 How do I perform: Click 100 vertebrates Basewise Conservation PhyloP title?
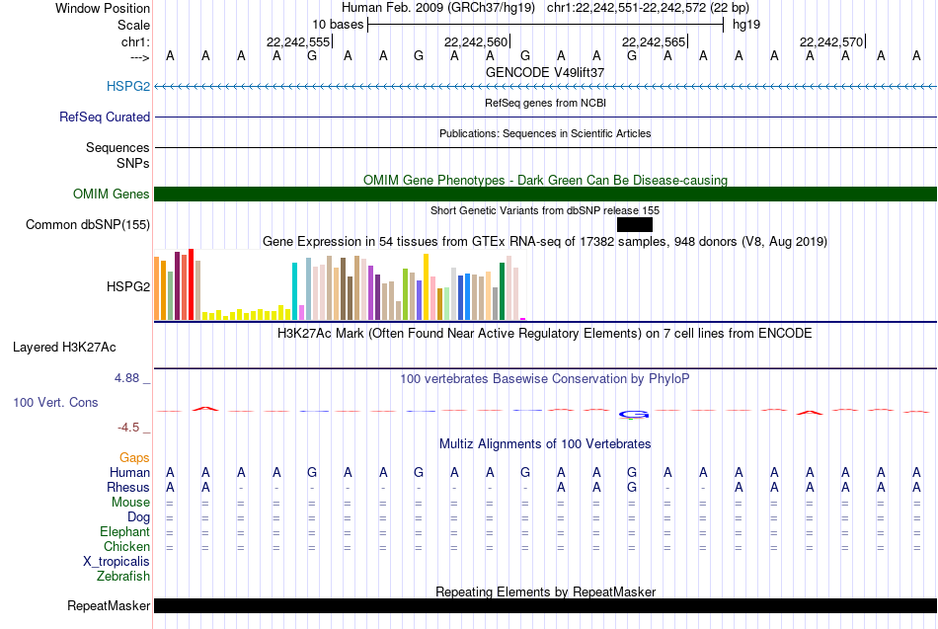(x=545, y=379)
